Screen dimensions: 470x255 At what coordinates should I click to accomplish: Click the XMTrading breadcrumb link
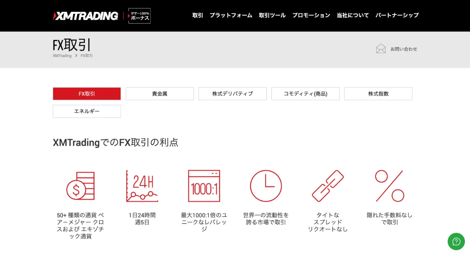click(61, 56)
